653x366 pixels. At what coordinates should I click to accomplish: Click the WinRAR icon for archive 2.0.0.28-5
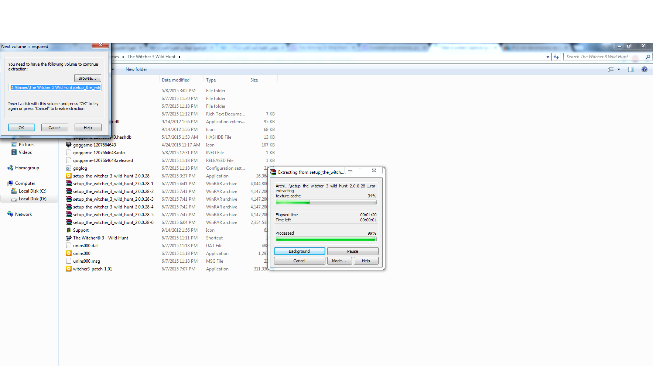point(69,215)
